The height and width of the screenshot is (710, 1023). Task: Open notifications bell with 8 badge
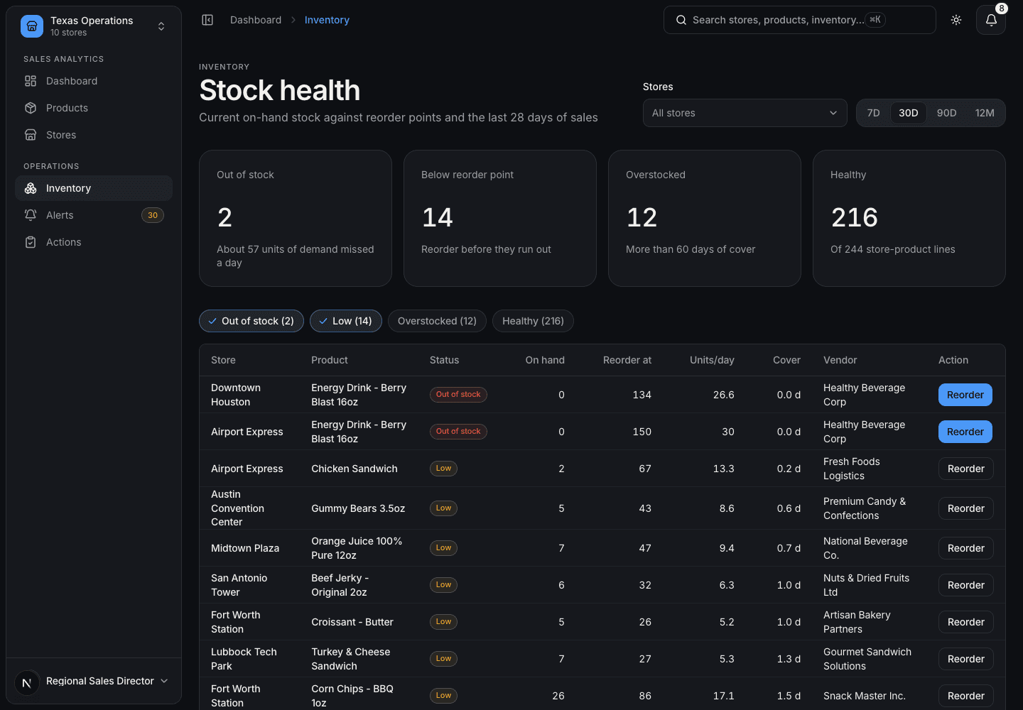pos(991,20)
